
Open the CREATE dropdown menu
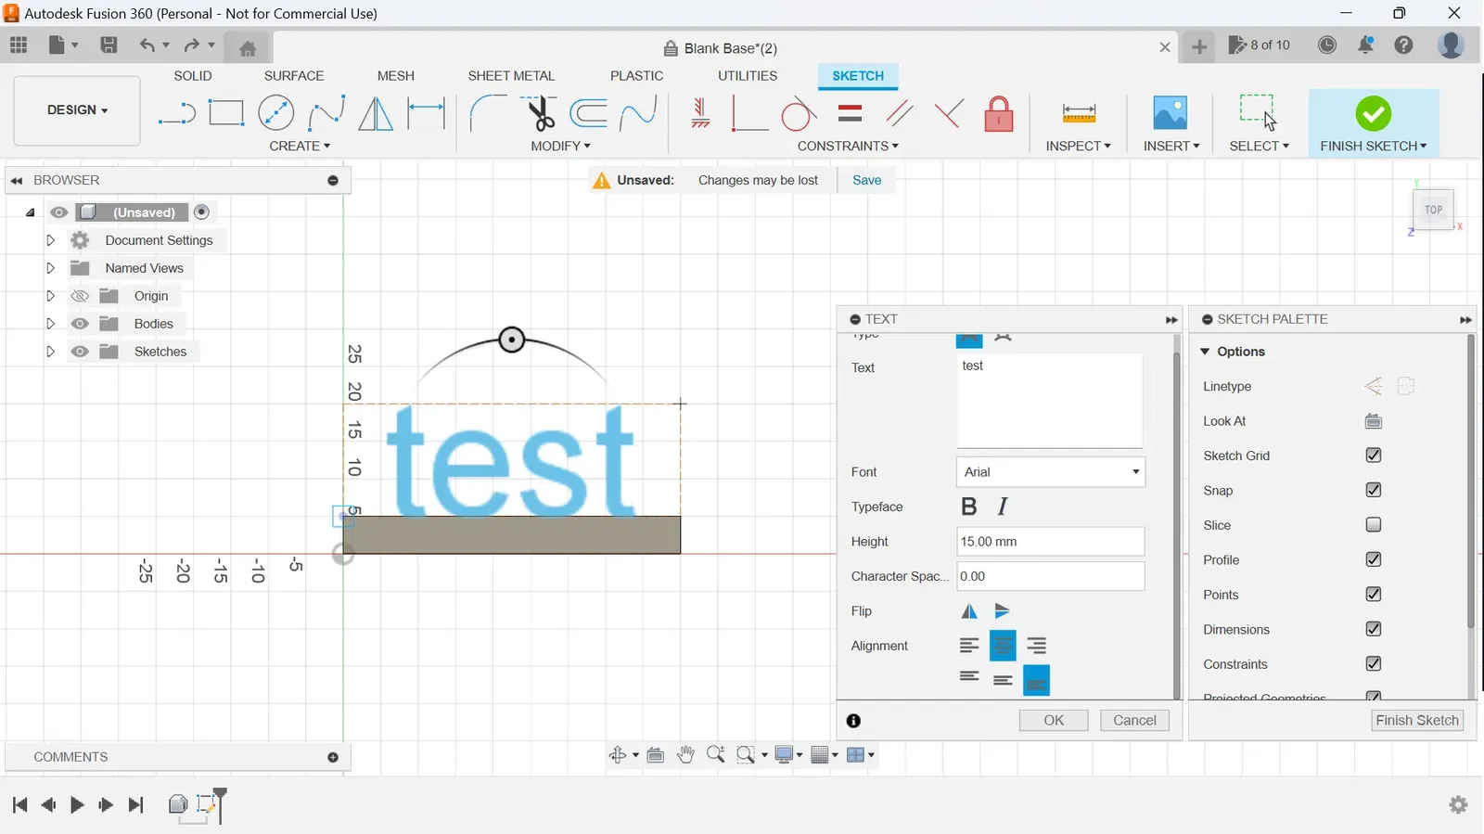[x=300, y=147]
